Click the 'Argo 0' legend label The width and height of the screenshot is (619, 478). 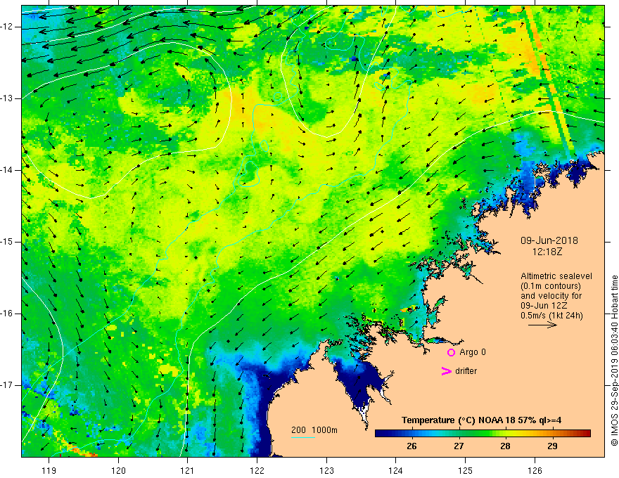click(473, 352)
